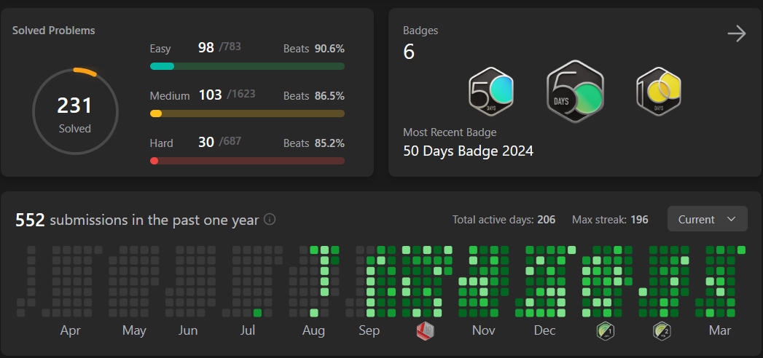Open all badges with the arrow icon
763x358 pixels.
pos(737,33)
